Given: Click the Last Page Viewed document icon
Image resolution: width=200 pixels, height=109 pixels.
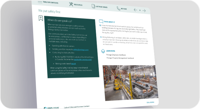Looking at the screenshot, I should [x=93, y=6].
